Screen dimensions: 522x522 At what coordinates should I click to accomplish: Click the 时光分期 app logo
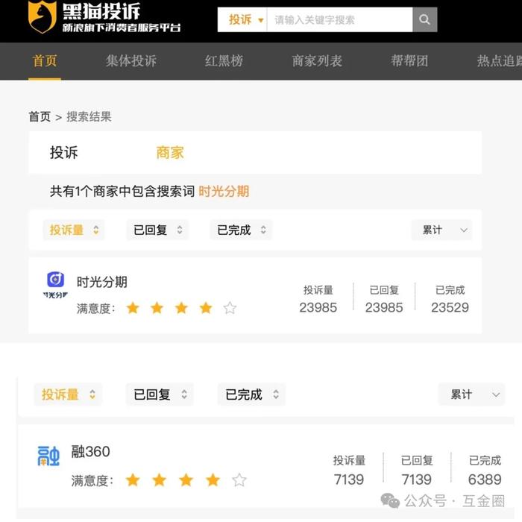click(55, 285)
